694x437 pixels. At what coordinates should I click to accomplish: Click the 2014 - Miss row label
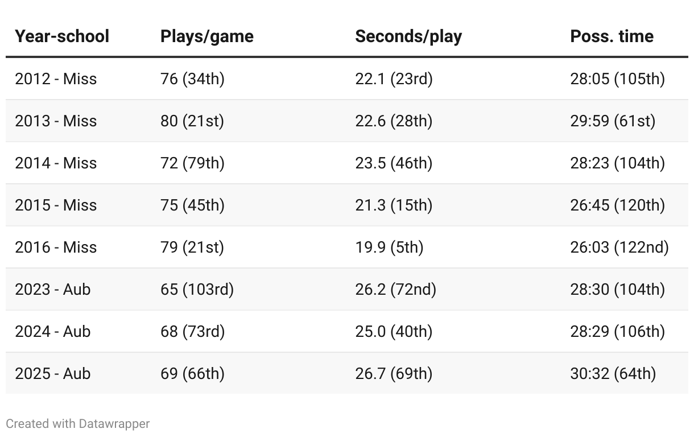(x=56, y=163)
